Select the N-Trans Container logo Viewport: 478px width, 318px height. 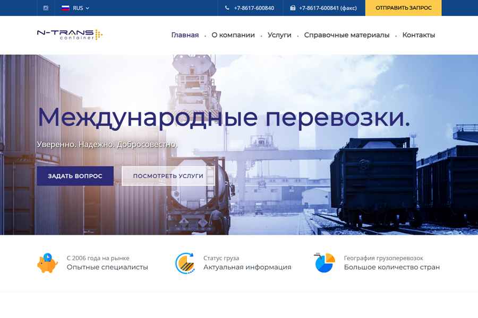[68, 34]
